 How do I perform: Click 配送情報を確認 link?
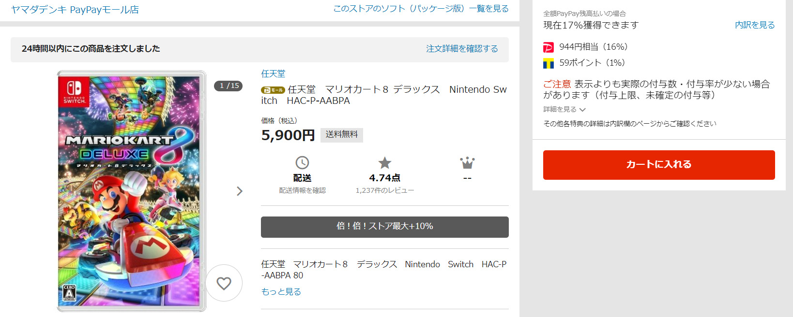pyautogui.click(x=302, y=190)
